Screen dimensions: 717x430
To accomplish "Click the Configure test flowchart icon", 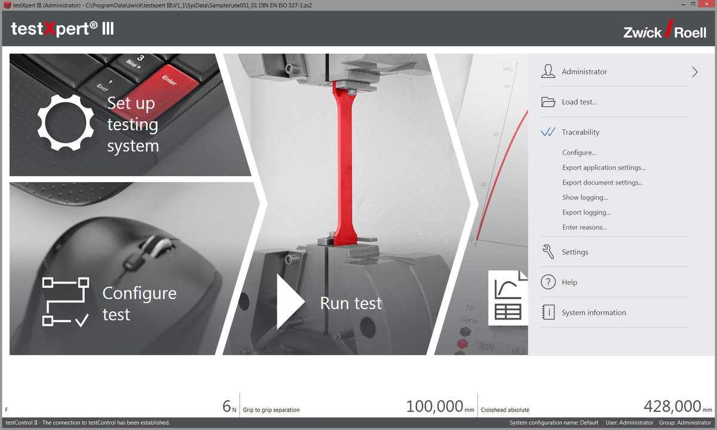I will (x=66, y=302).
